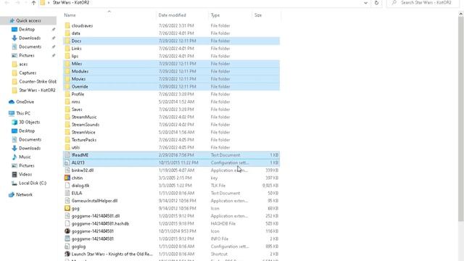The image size is (464, 261).
Task: Select the StreamVoice folder
Action: (83, 132)
